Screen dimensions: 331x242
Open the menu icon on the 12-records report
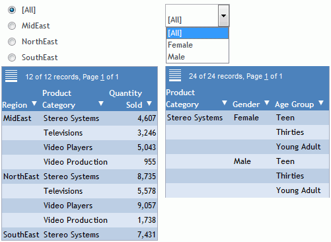pos(11,76)
